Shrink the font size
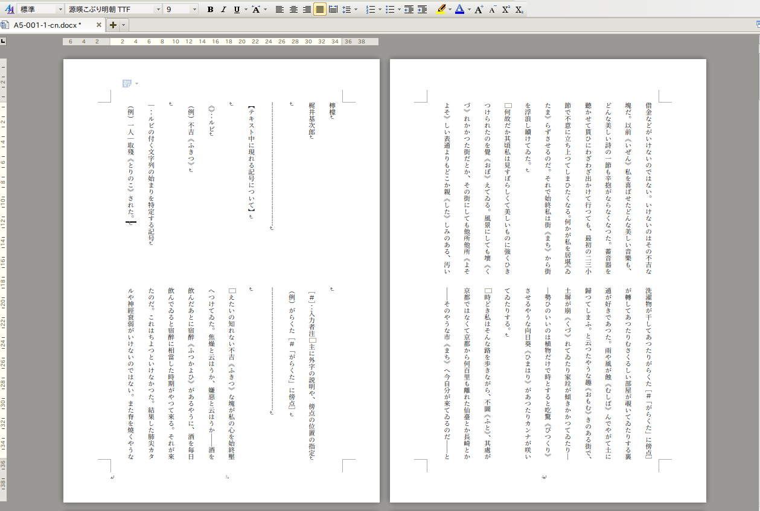This screenshot has height=511, width=760. (x=493, y=10)
